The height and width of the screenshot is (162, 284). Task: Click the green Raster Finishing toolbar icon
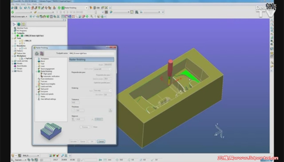click(x=63, y=8)
